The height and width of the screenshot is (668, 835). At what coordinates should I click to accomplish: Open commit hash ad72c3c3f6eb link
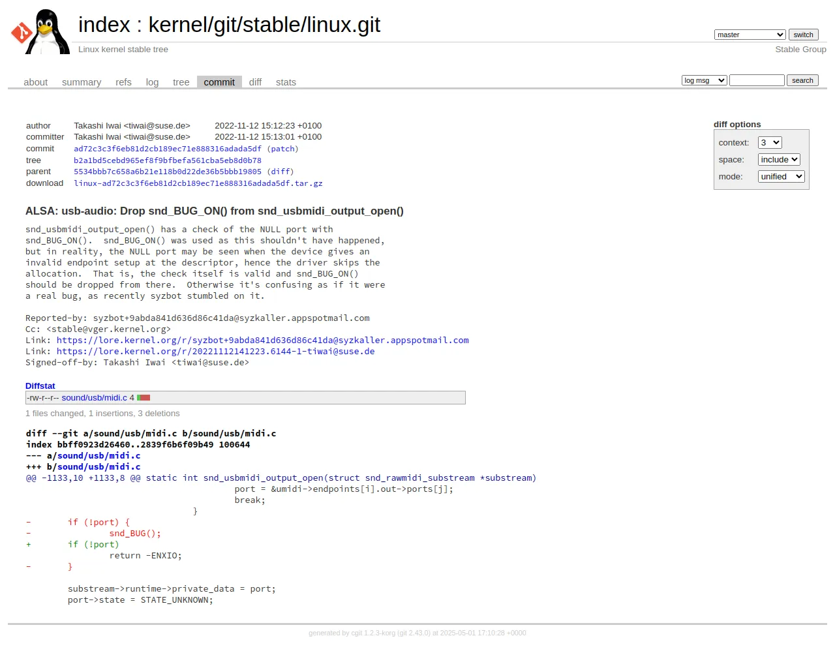pos(168,149)
